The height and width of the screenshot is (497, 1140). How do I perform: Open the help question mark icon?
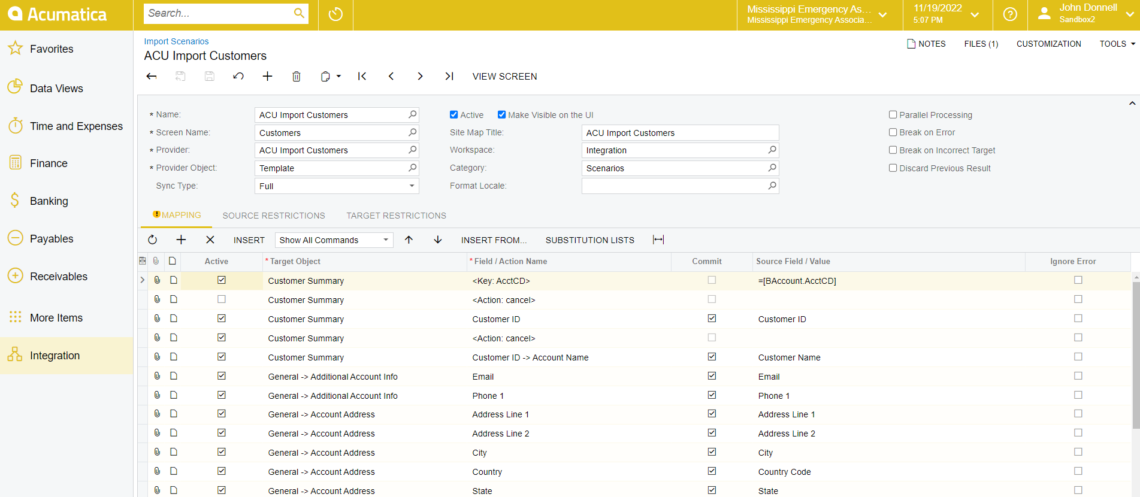1010,14
